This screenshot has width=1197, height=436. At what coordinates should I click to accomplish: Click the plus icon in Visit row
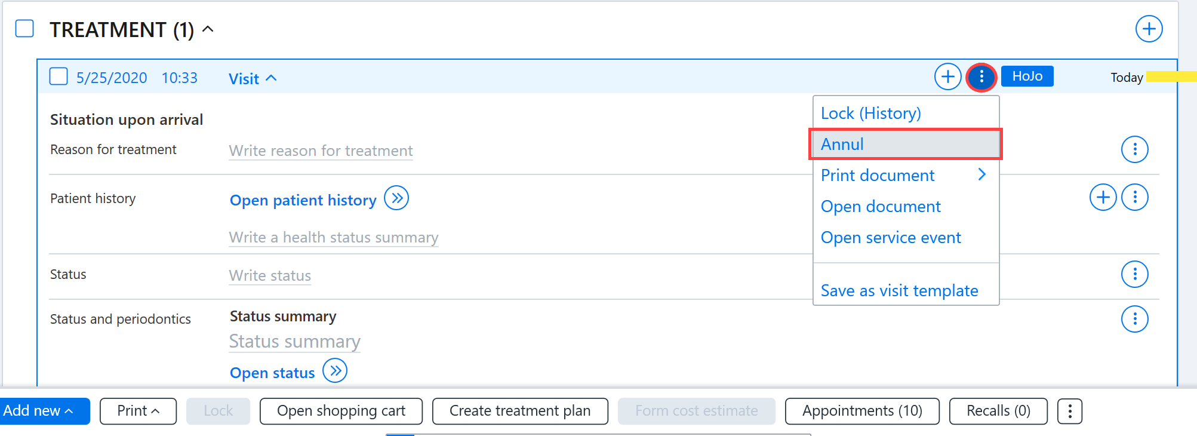[x=947, y=77]
